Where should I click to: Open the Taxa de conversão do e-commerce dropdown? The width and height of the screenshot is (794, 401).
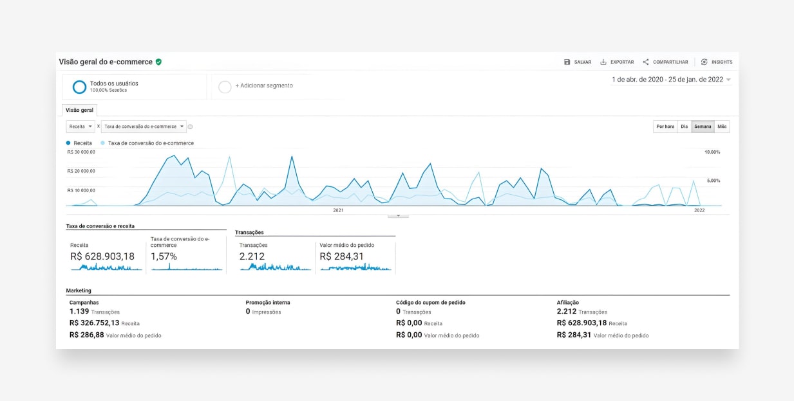click(x=144, y=127)
